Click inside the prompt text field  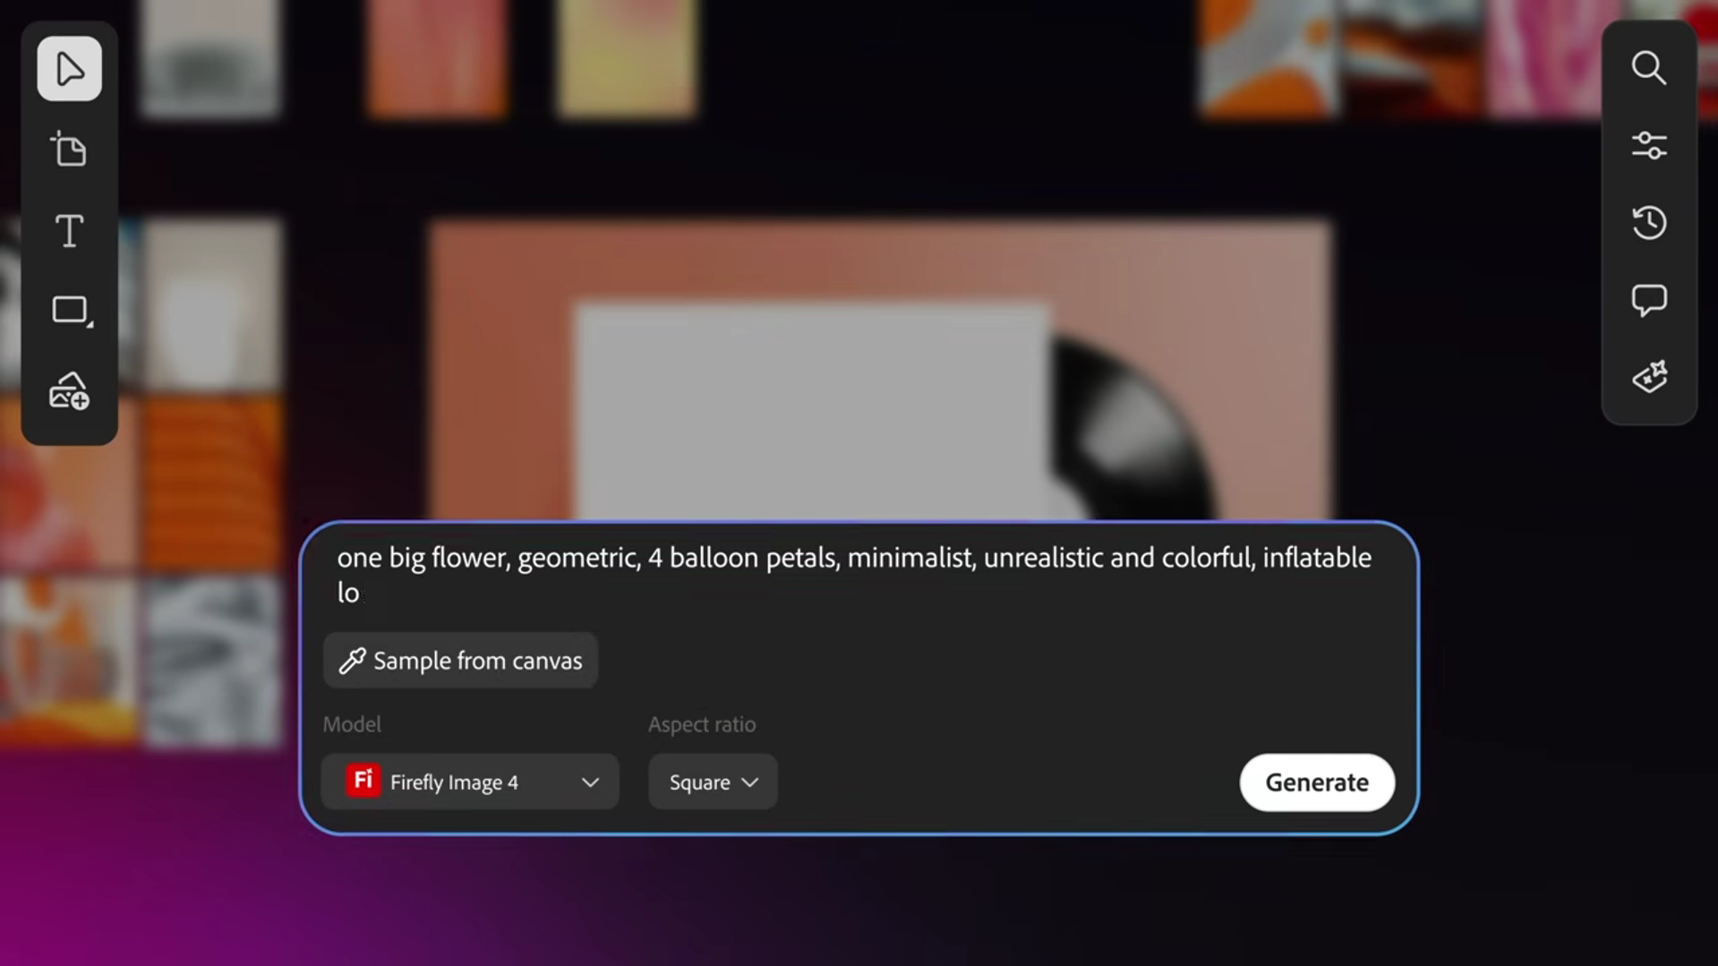point(858,575)
